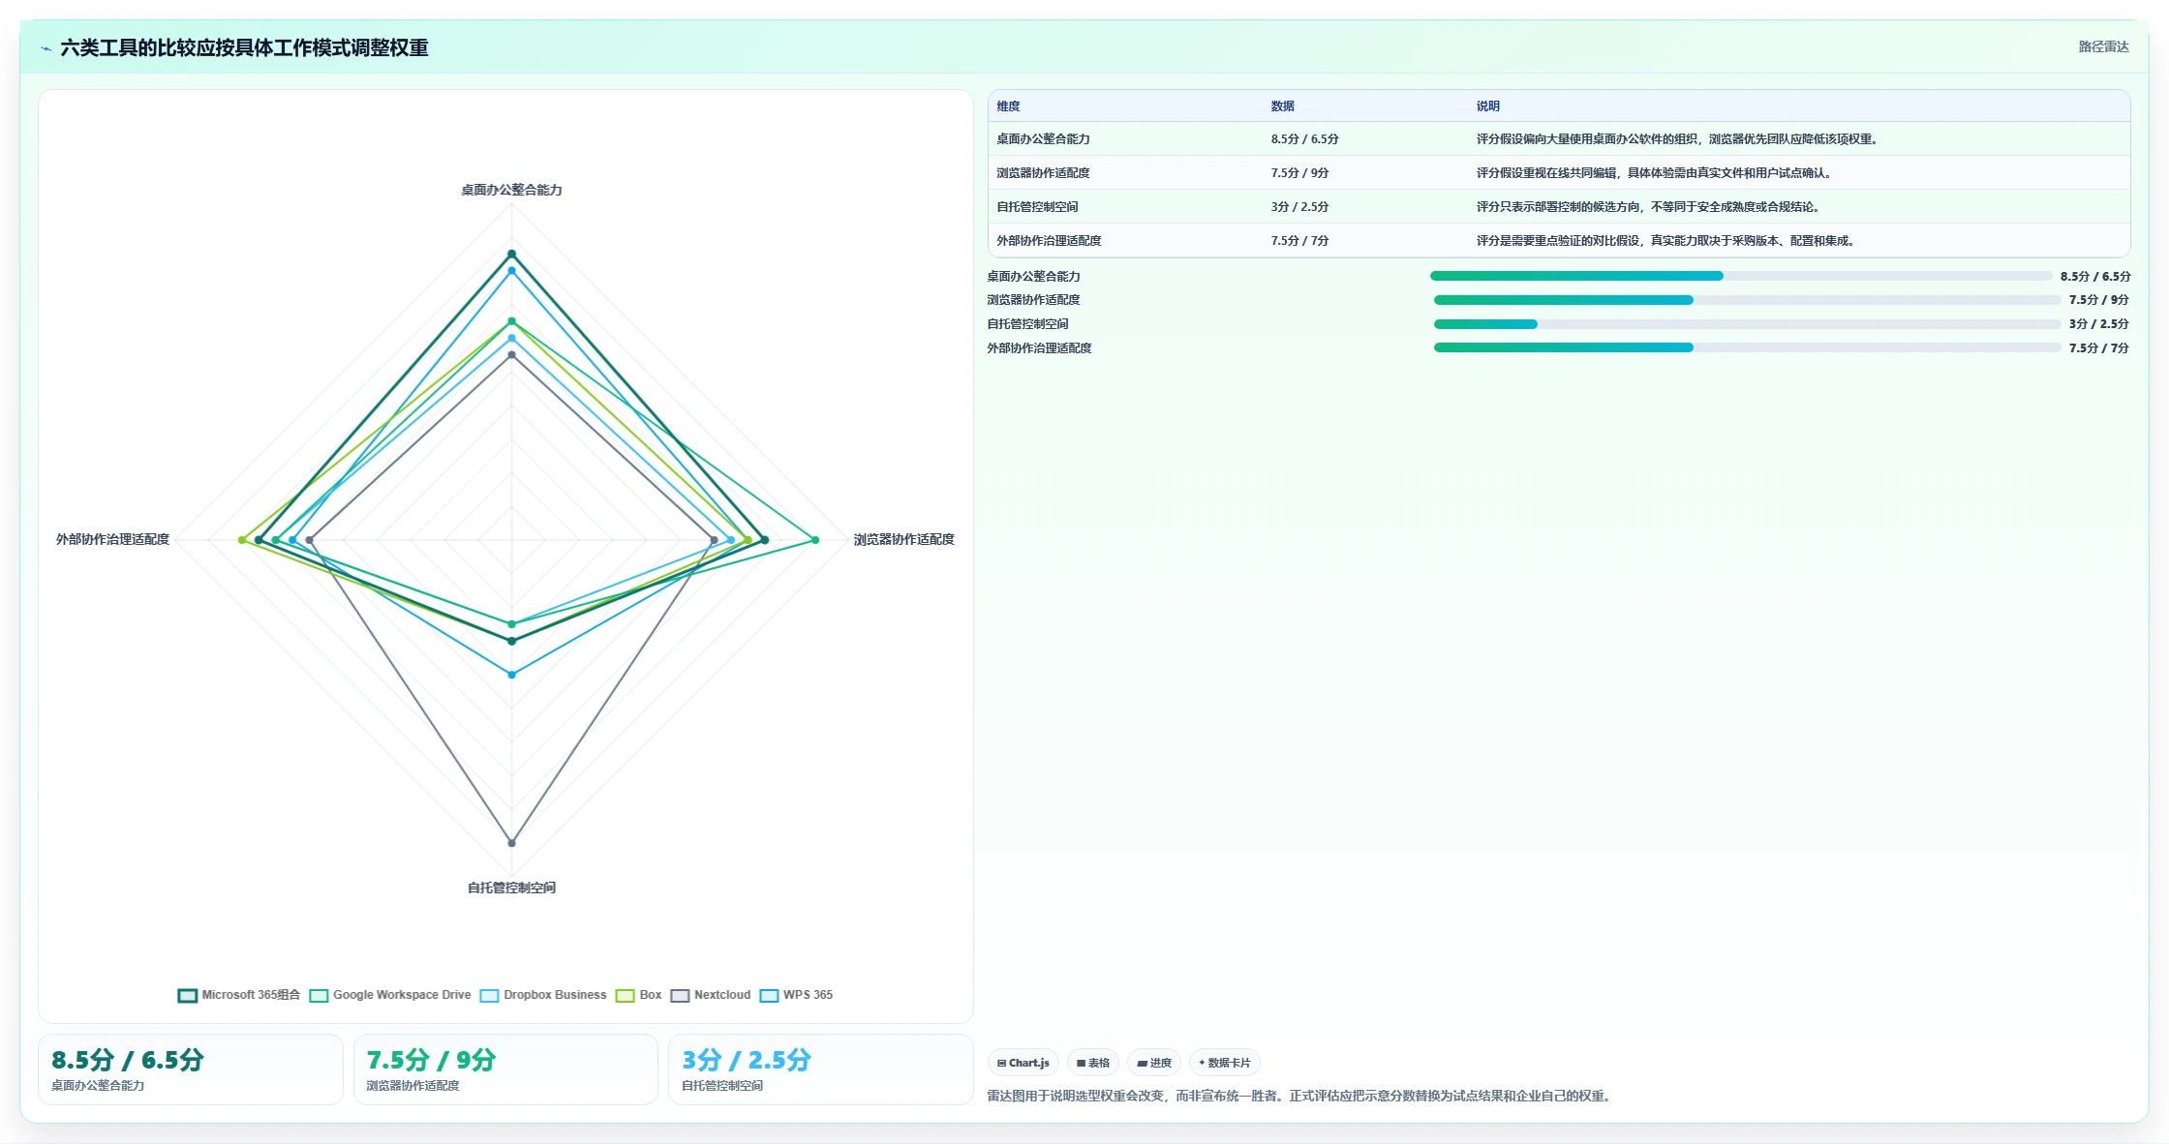The image size is (2169, 1144).
Task: Click the 自托管控制空间 progress bar
Action: pos(1747,324)
